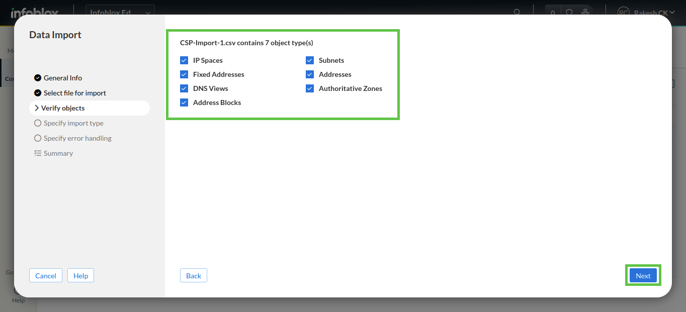Toggle the Authoritative Zones checkbox

(x=310, y=88)
